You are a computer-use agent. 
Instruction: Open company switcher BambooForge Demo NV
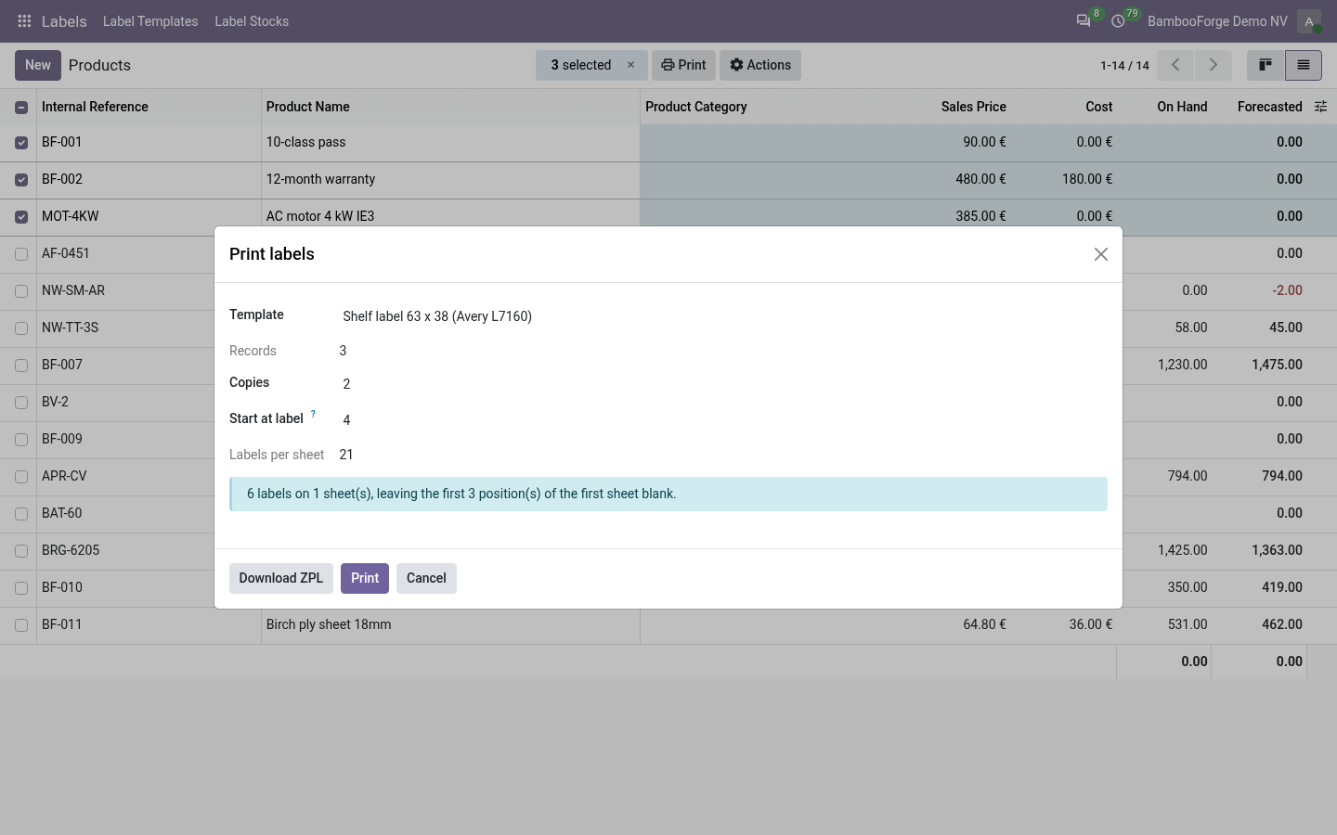1217,21
